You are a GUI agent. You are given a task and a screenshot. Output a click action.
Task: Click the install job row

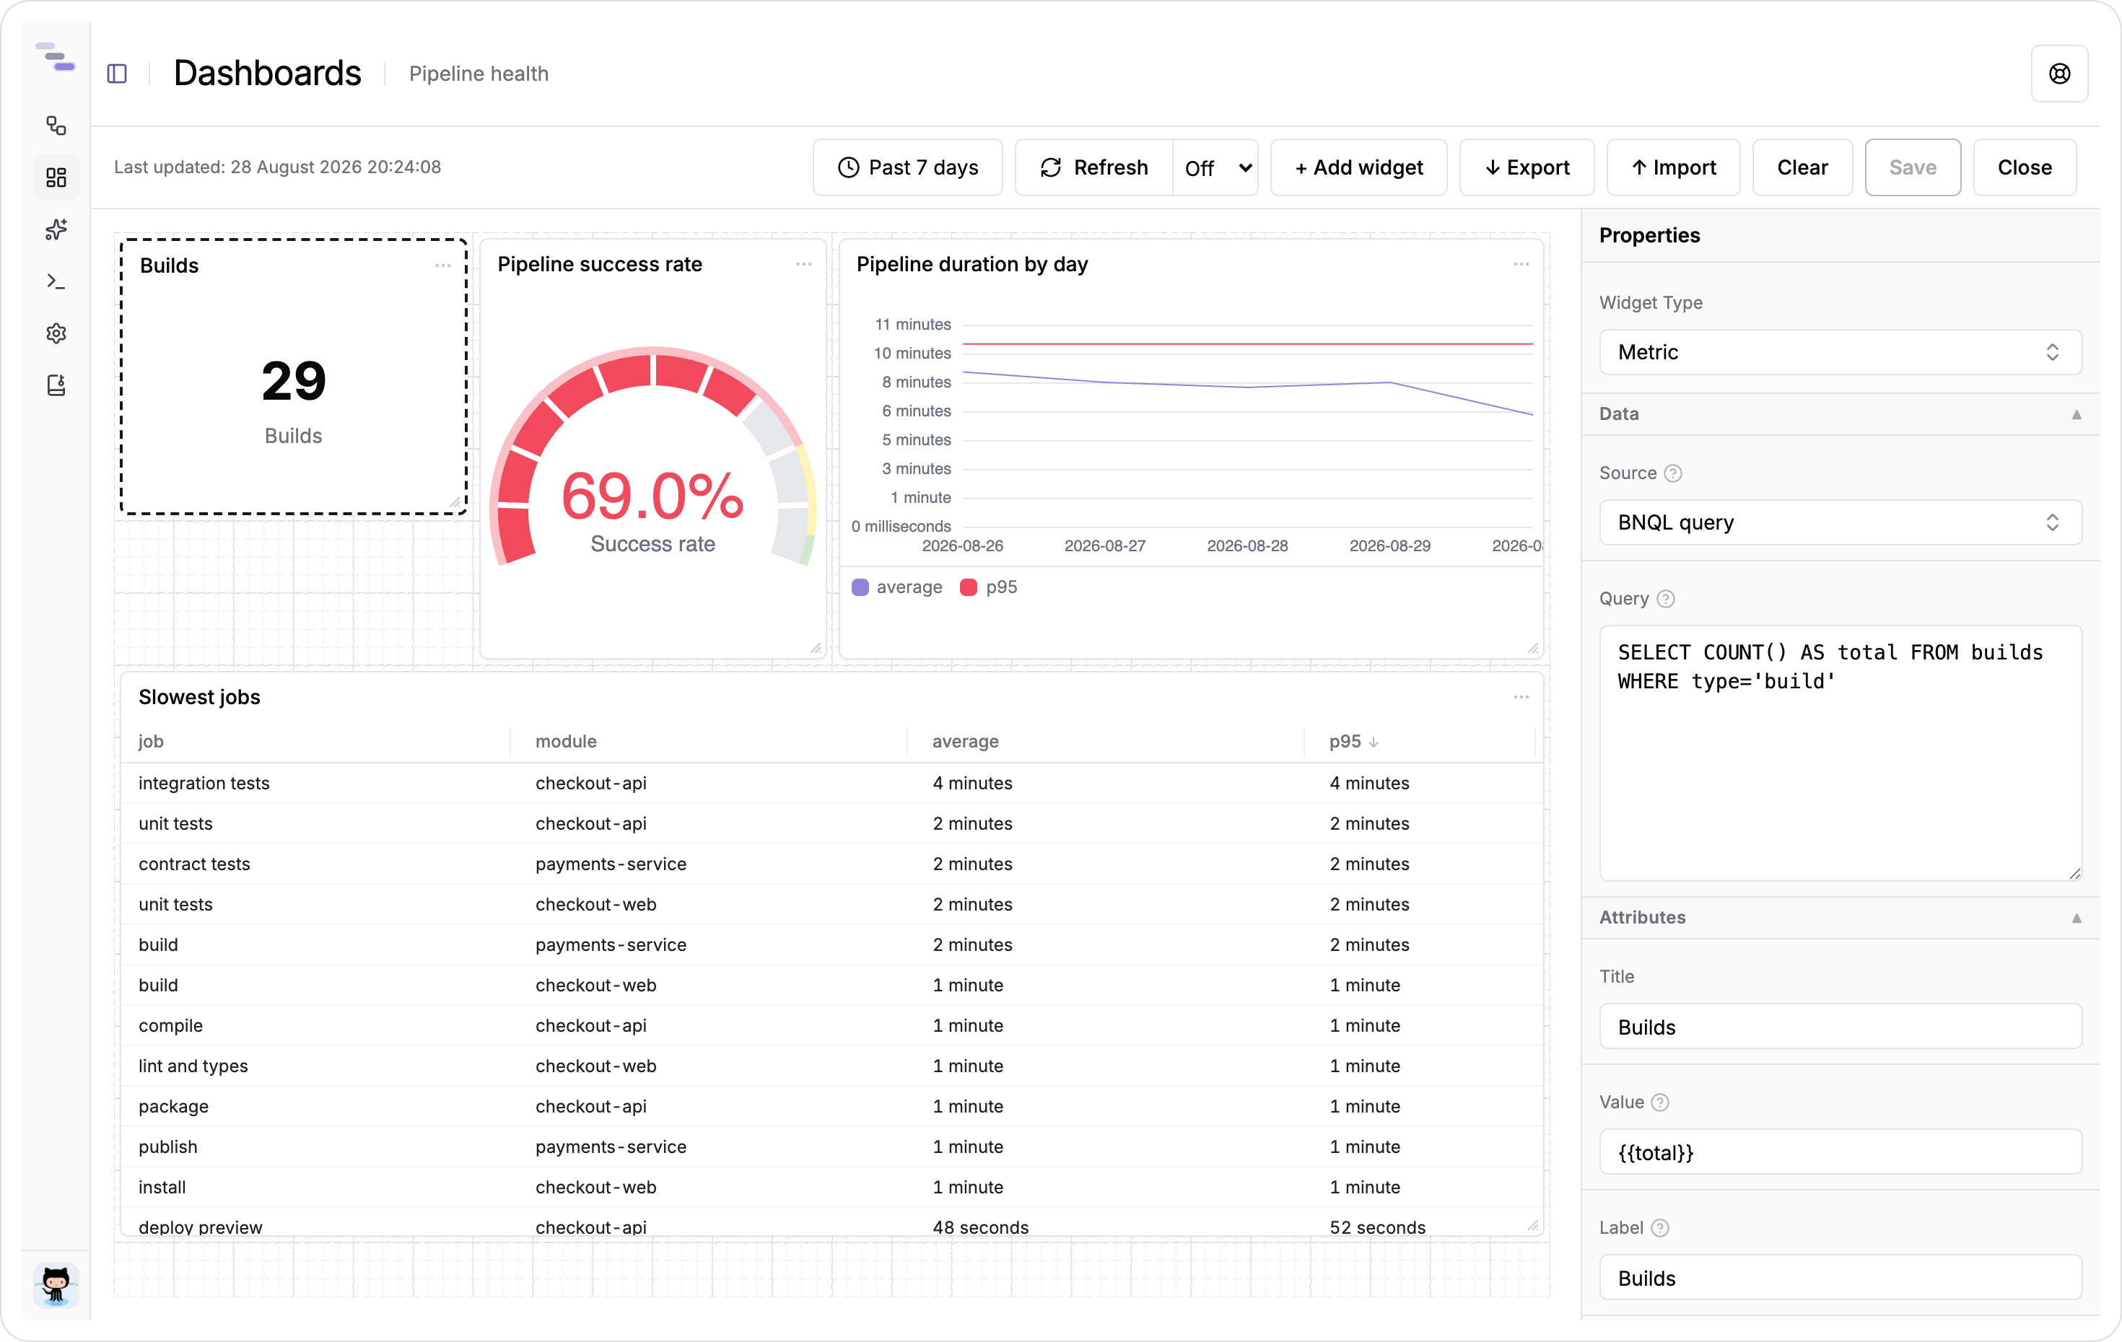tap(832, 1188)
